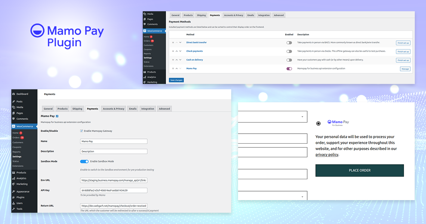Move Check payments down with its arrow
The height and width of the screenshot is (224, 426).
(x=180, y=51)
